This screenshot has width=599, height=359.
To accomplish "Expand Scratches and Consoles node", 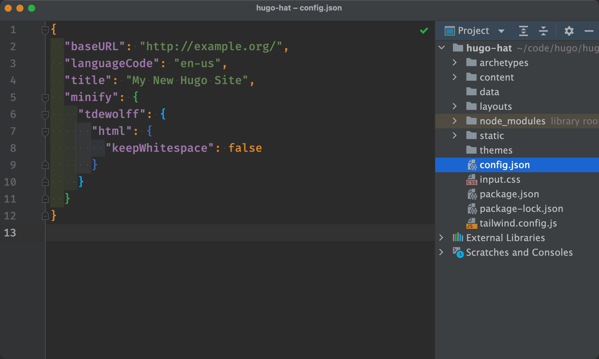I will click(x=441, y=252).
